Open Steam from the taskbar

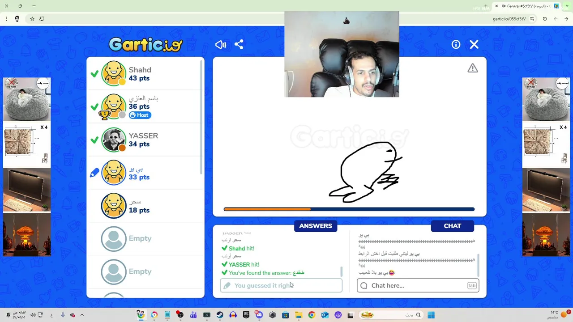click(220, 315)
